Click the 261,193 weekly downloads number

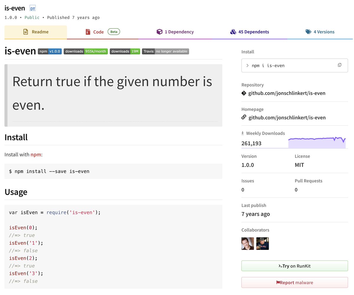pos(251,144)
